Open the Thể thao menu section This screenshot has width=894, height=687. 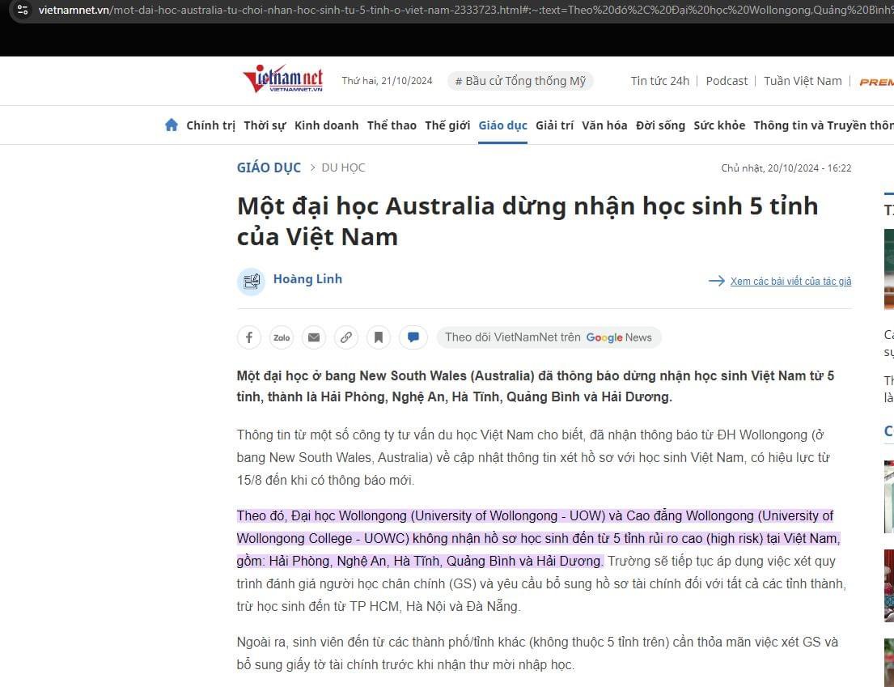[392, 125]
